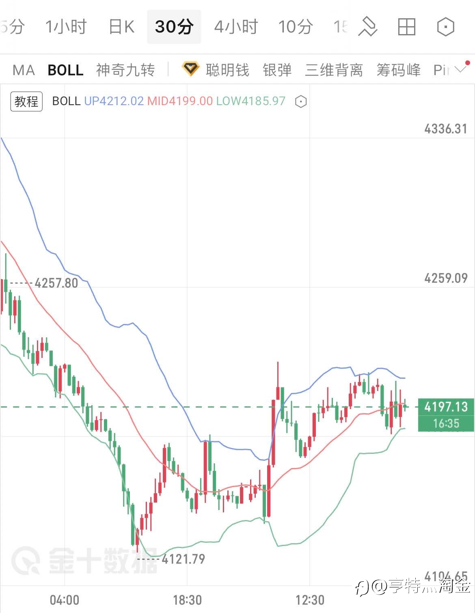Switch to the 10分 timeframe
475x613 pixels.
click(x=295, y=27)
